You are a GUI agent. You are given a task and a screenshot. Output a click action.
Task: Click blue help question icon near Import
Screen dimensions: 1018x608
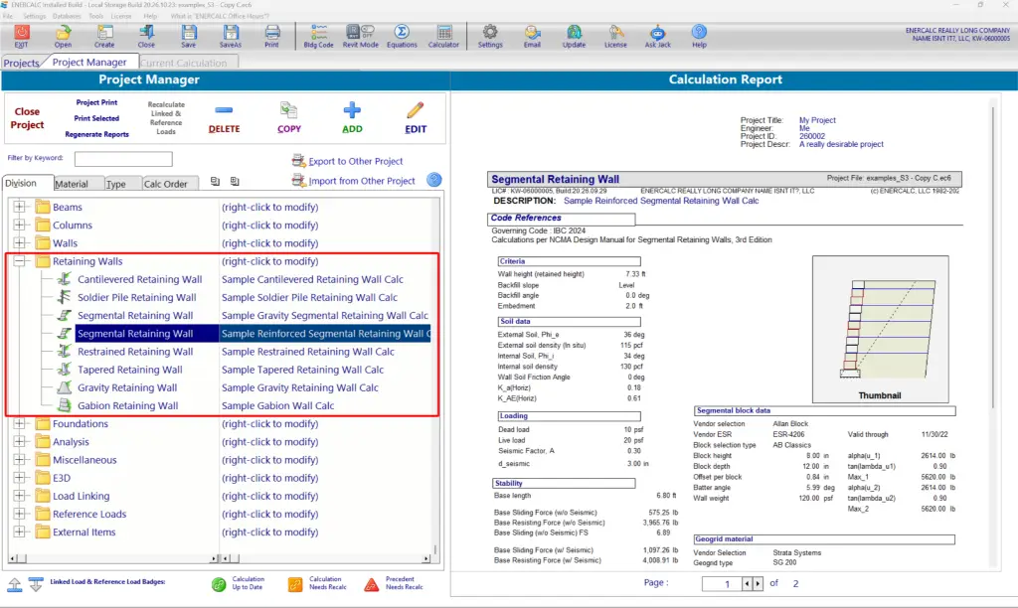(x=434, y=180)
